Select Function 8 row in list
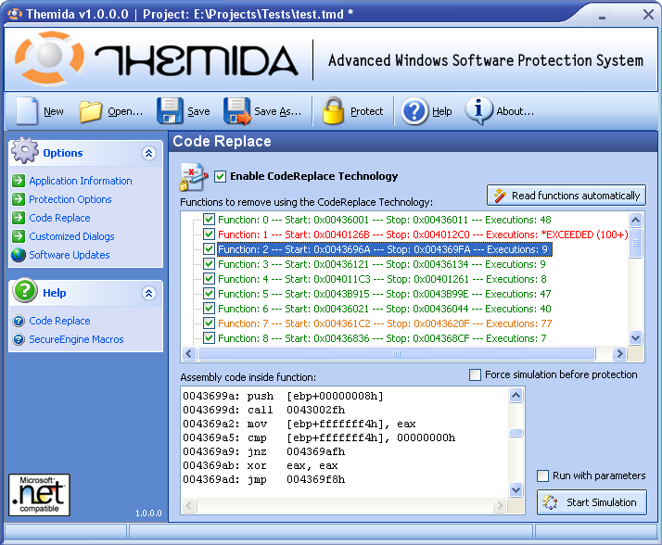 382,338
